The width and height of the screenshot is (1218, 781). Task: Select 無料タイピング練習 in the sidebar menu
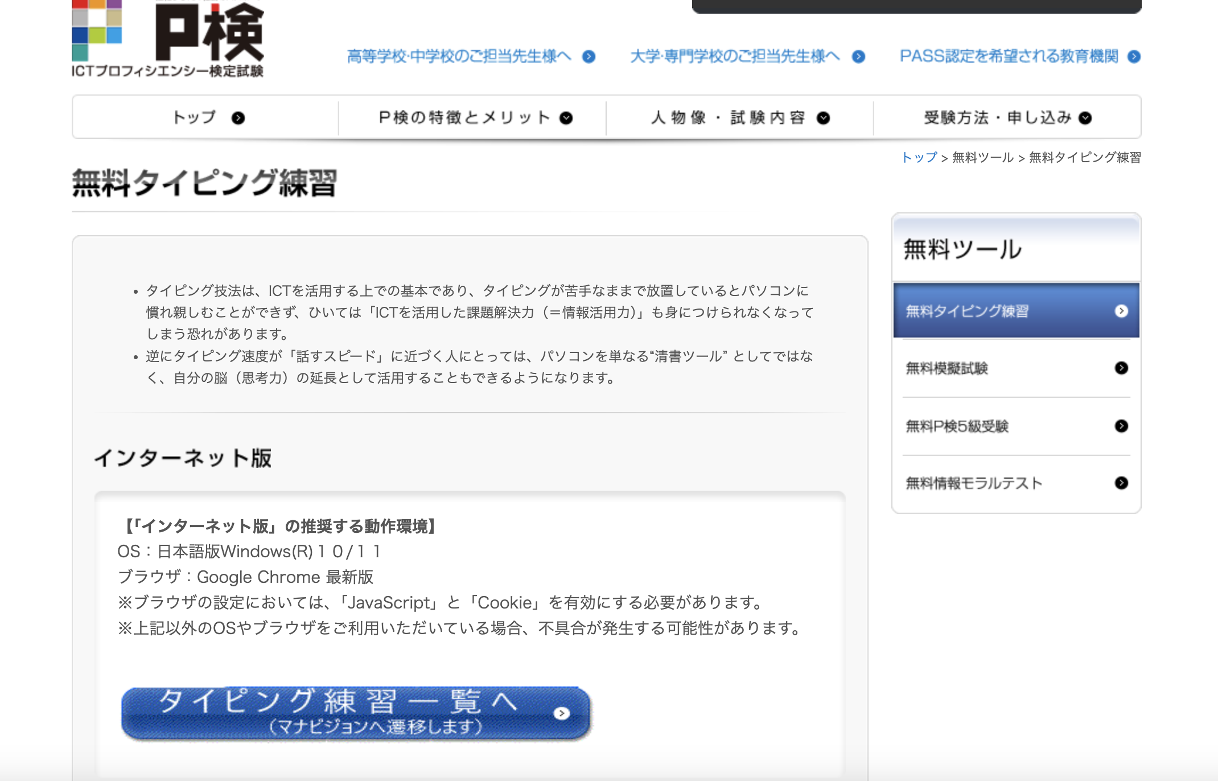[x=968, y=312]
